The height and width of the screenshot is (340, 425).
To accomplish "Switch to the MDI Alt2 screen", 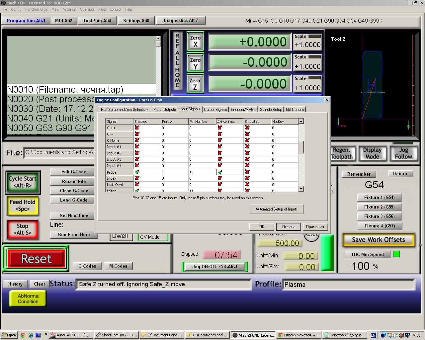I will pos(64,21).
